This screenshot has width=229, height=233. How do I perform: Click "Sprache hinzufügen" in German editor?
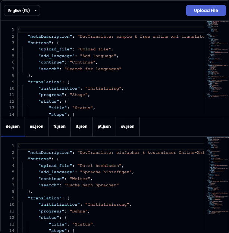tap(106, 172)
